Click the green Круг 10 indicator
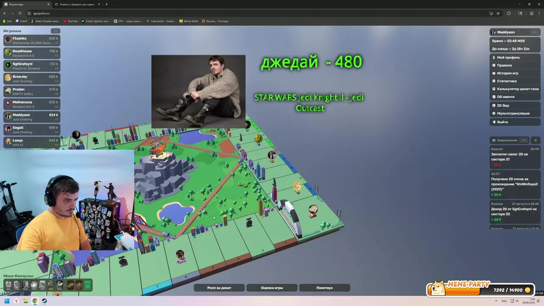This screenshot has height=306, width=544. (x=88, y=285)
